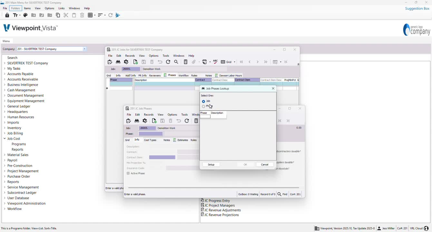Select Reports under Job Cost
The height and width of the screenshot is (232, 432).
point(17,150)
